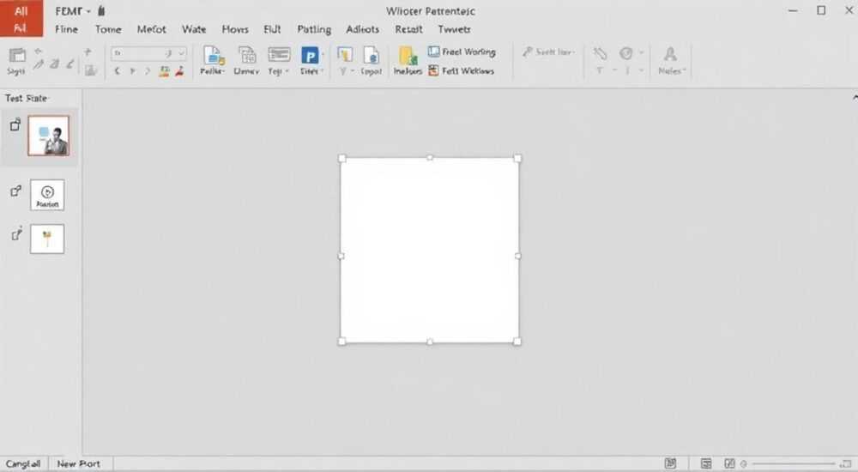Click the fit-to-window icon at bottom right
Viewport: 858px width, 472px height.
click(845, 463)
